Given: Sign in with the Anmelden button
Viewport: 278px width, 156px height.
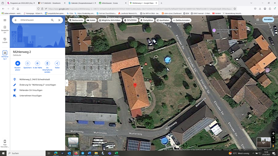Looking at the screenshot, I should (268, 19).
